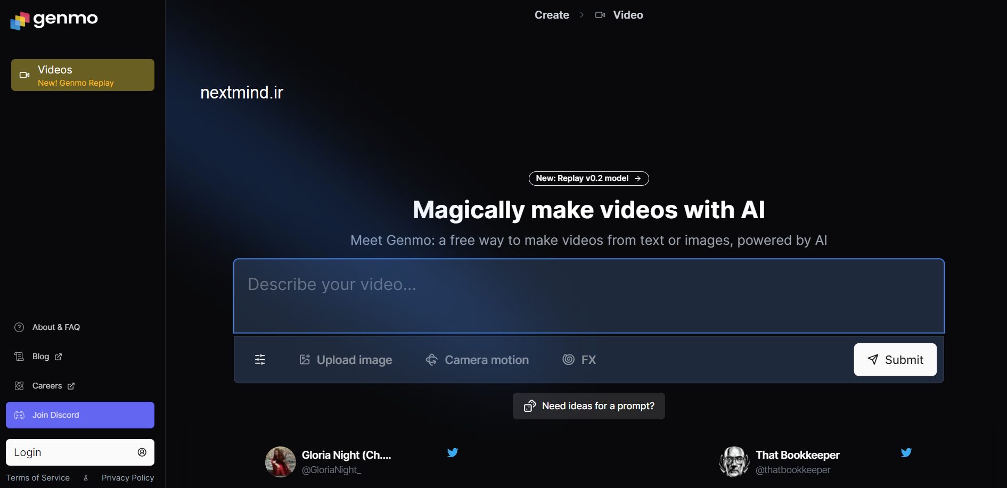This screenshot has width=1007, height=488.
Task: Click the New: Replay v0.2 model badge
Action: point(588,178)
